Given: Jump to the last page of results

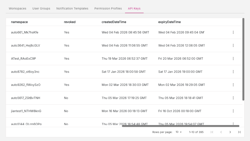Looking at the screenshot, I should (x=239, y=132).
